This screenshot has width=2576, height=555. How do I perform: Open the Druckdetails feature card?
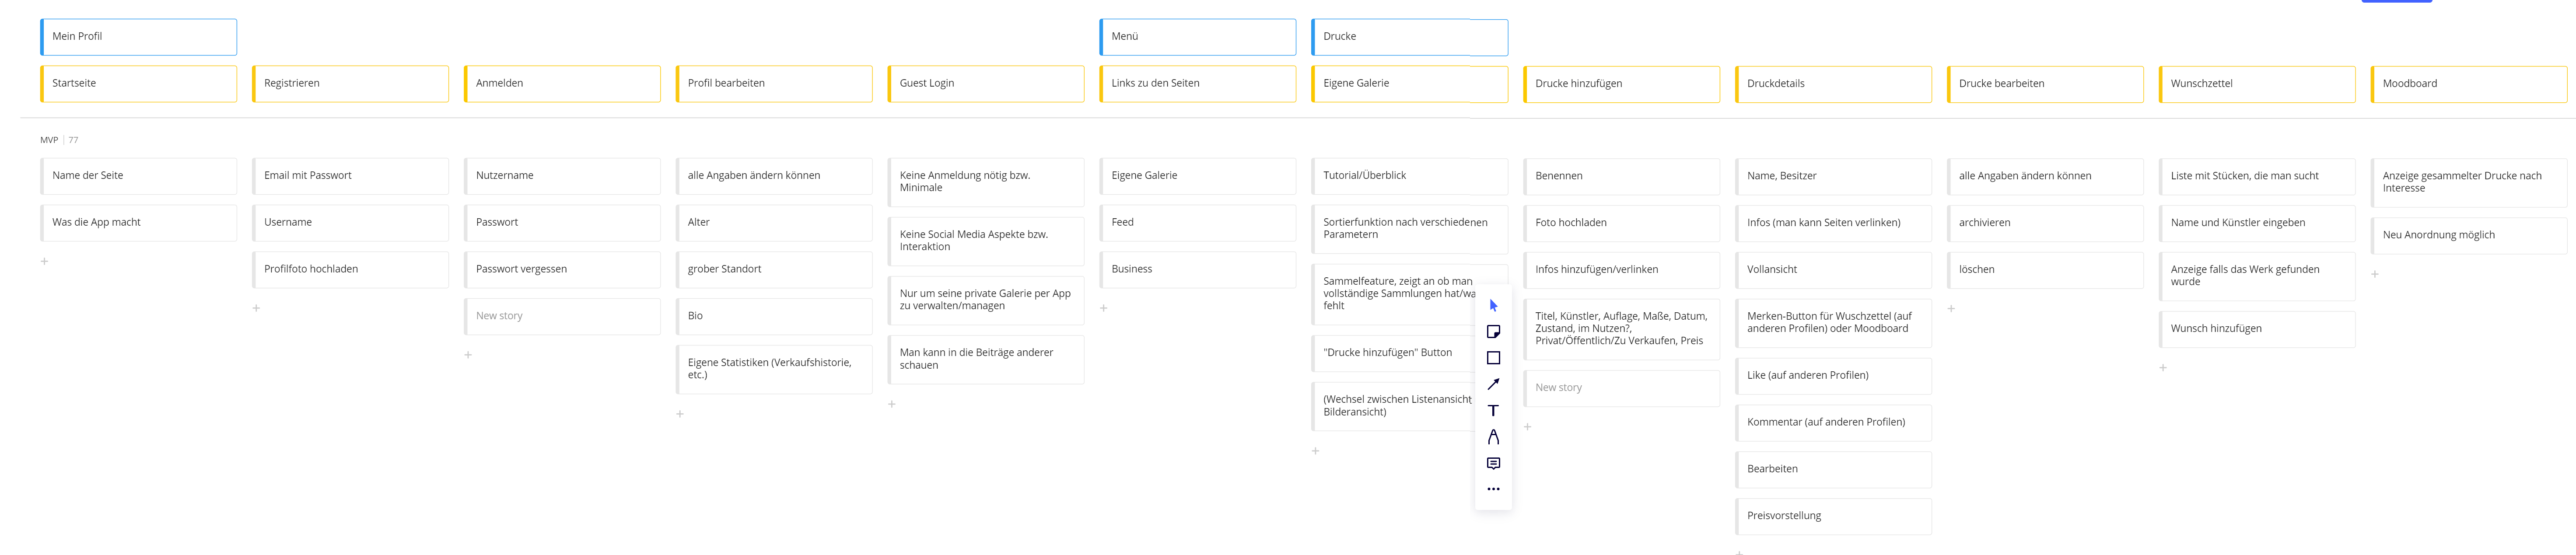tap(1833, 84)
